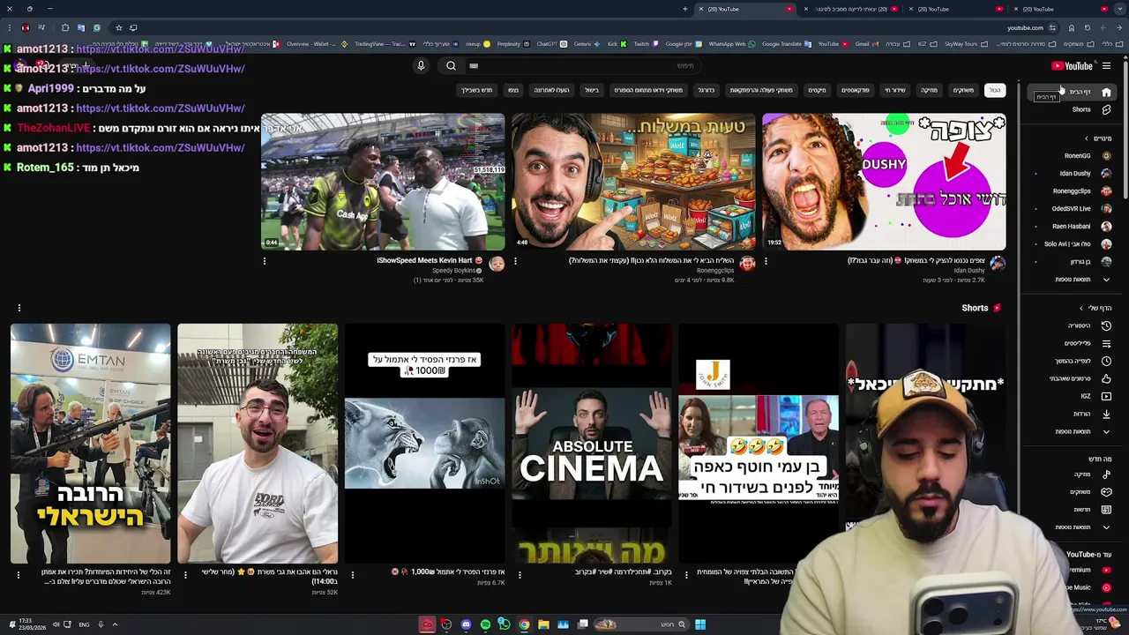Open Solo Avi channel in sidebar

pyautogui.click(x=1072, y=244)
